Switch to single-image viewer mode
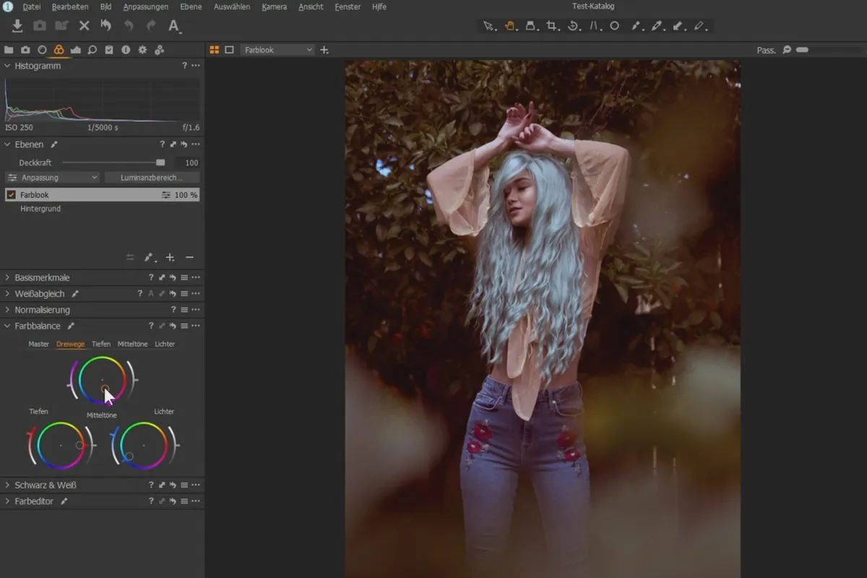867x578 pixels. [x=230, y=50]
